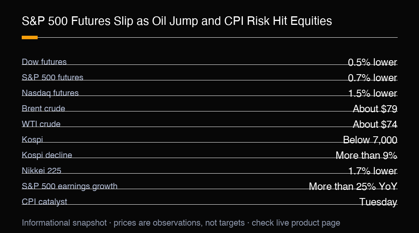Open the Kospi decline entry
This screenshot has height=233, width=419.
pos(47,155)
